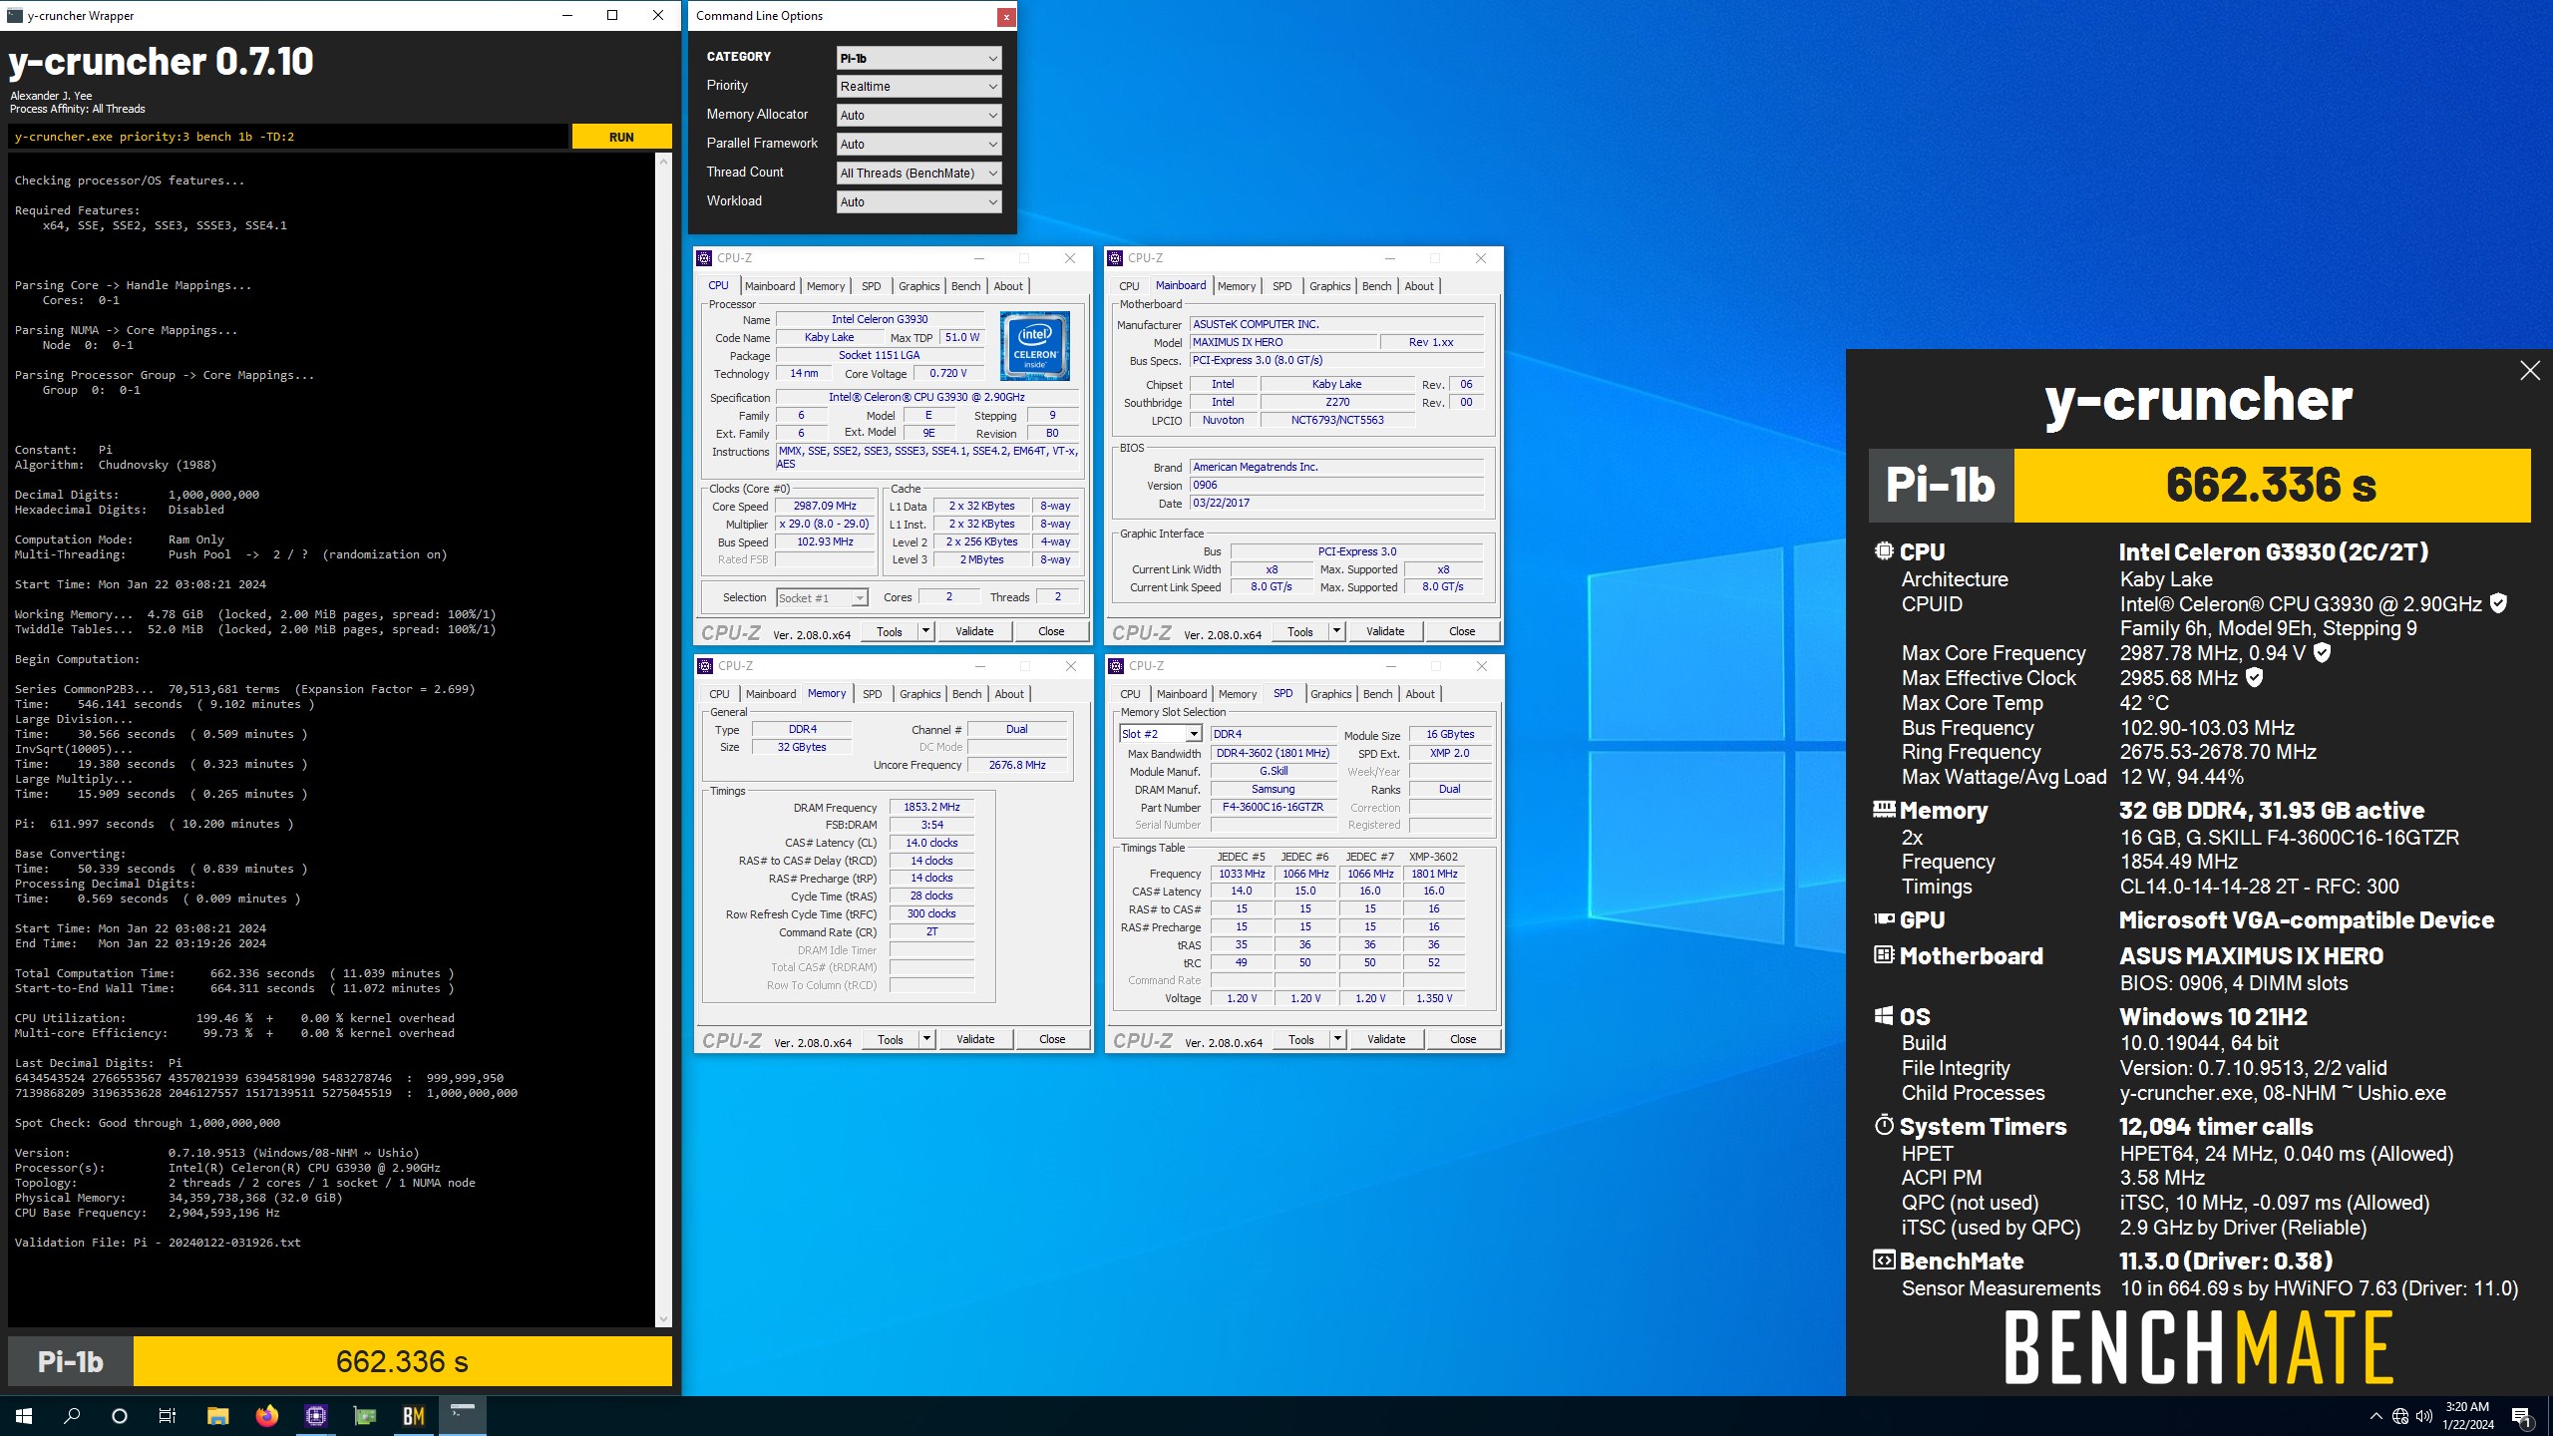Open Mainboard tab in CPU-Z SPD window

coord(1182,694)
